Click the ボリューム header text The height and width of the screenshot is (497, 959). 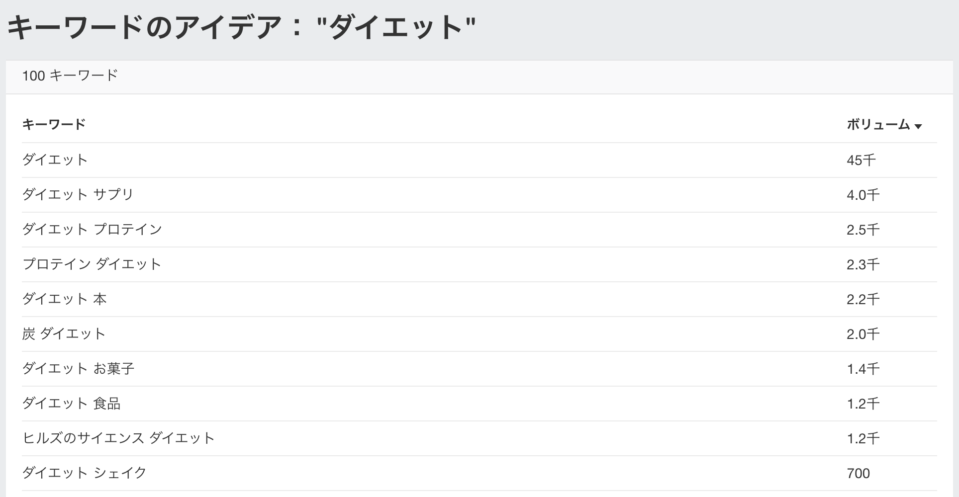pyautogui.click(x=878, y=124)
